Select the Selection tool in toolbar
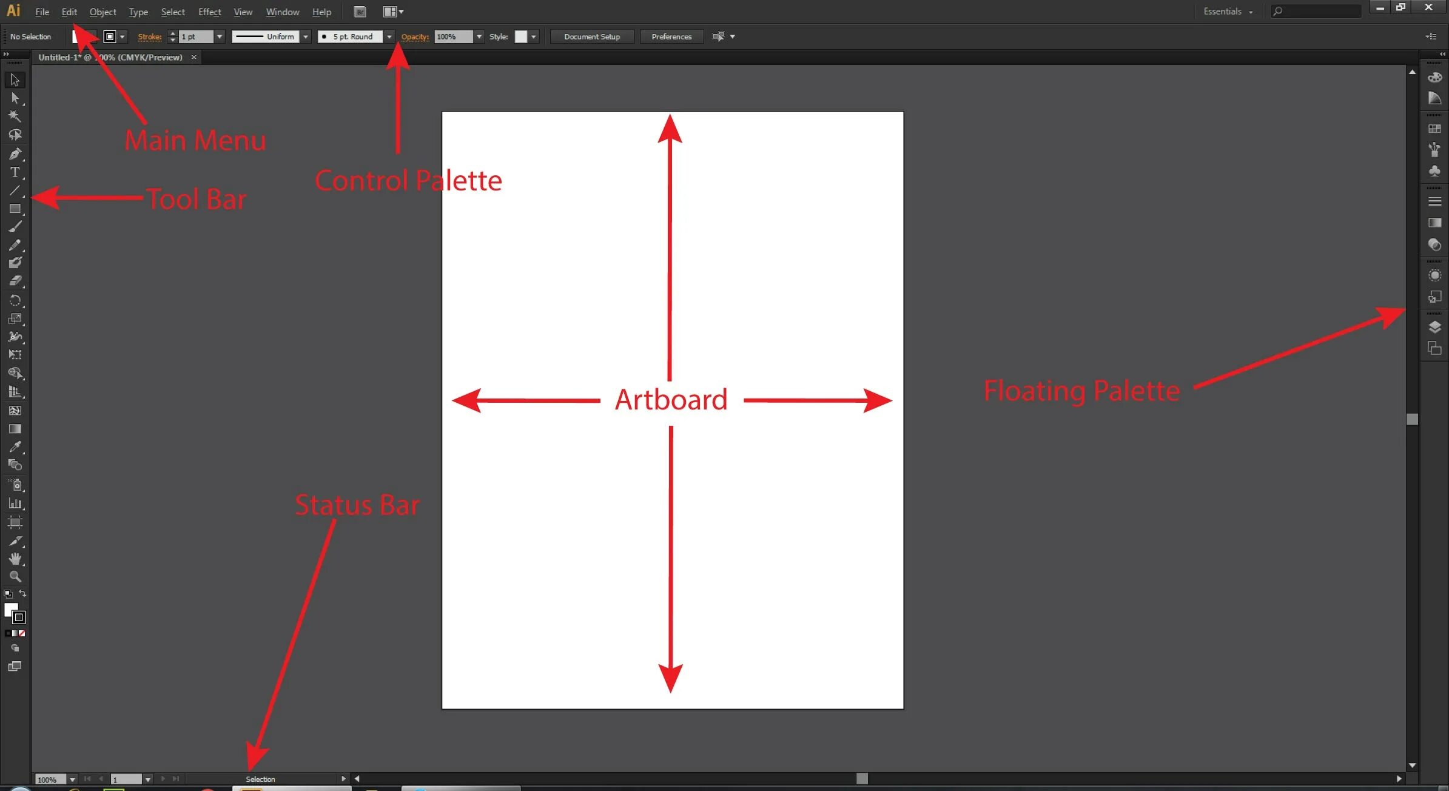The height and width of the screenshot is (791, 1449). pyautogui.click(x=13, y=79)
